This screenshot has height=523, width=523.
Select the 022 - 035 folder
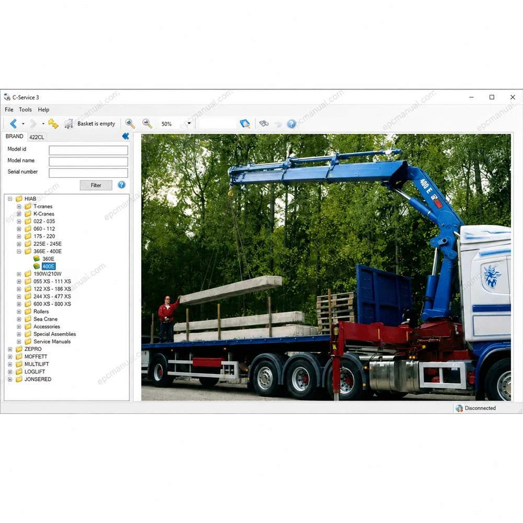[x=44, y=221]
